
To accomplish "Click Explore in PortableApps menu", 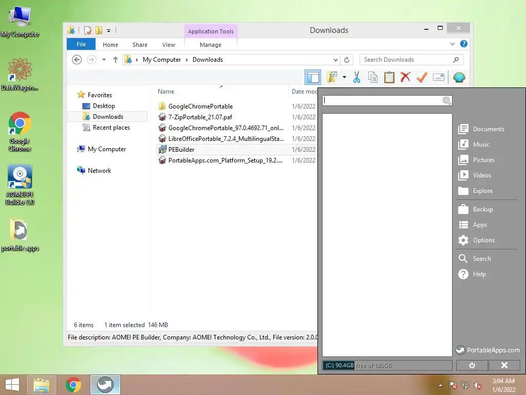I will 476,191.
